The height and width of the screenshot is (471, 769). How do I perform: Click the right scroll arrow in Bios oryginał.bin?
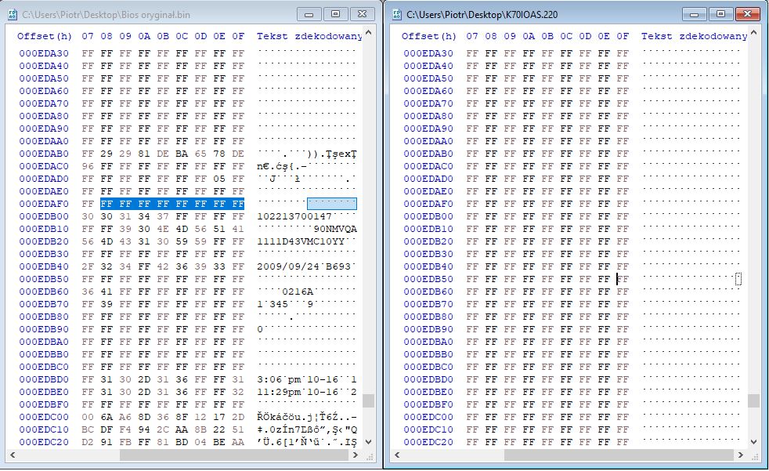tap(356, 455)
